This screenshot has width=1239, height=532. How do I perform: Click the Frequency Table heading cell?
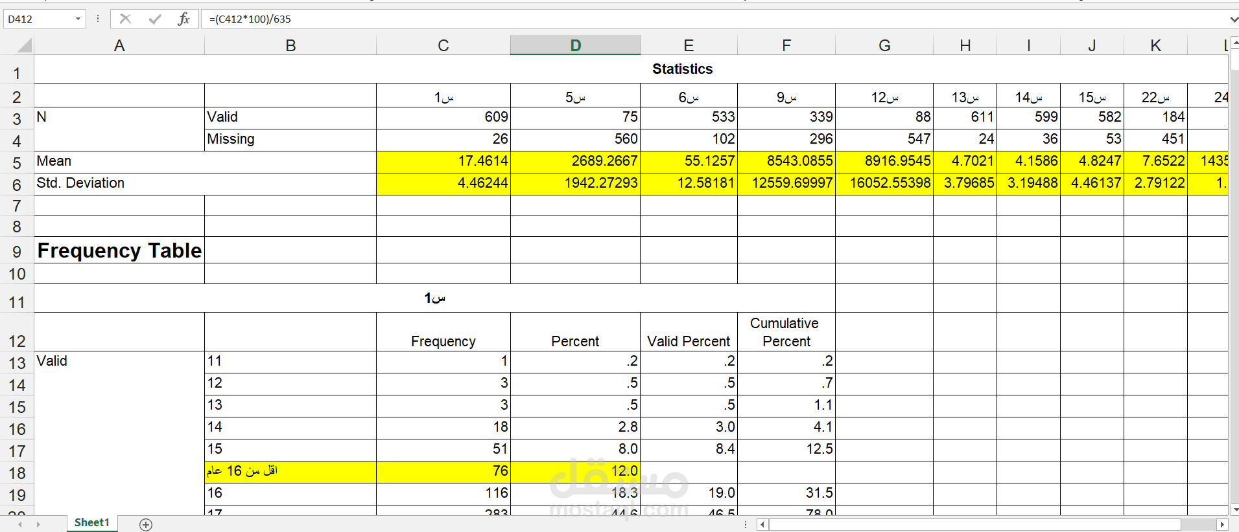[x=119, y=250]
